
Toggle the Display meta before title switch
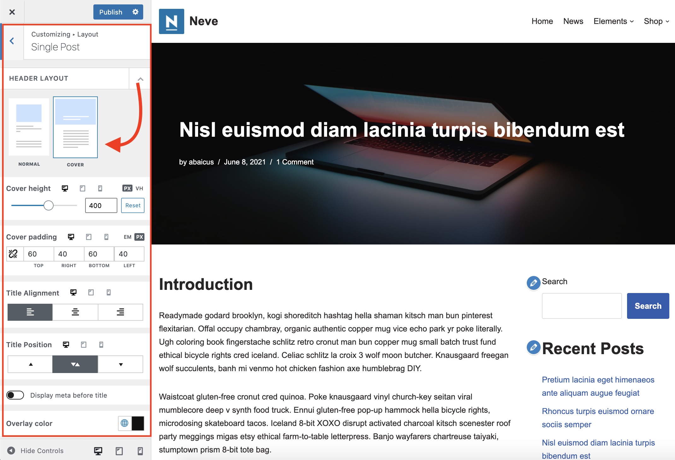point(16,395)
